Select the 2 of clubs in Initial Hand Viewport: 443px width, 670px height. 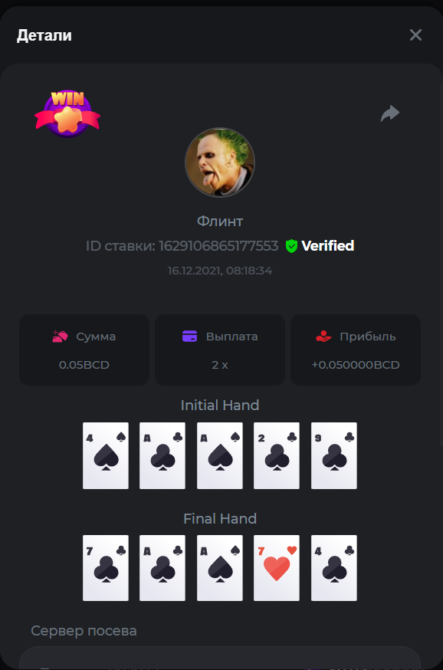(277, 455)
